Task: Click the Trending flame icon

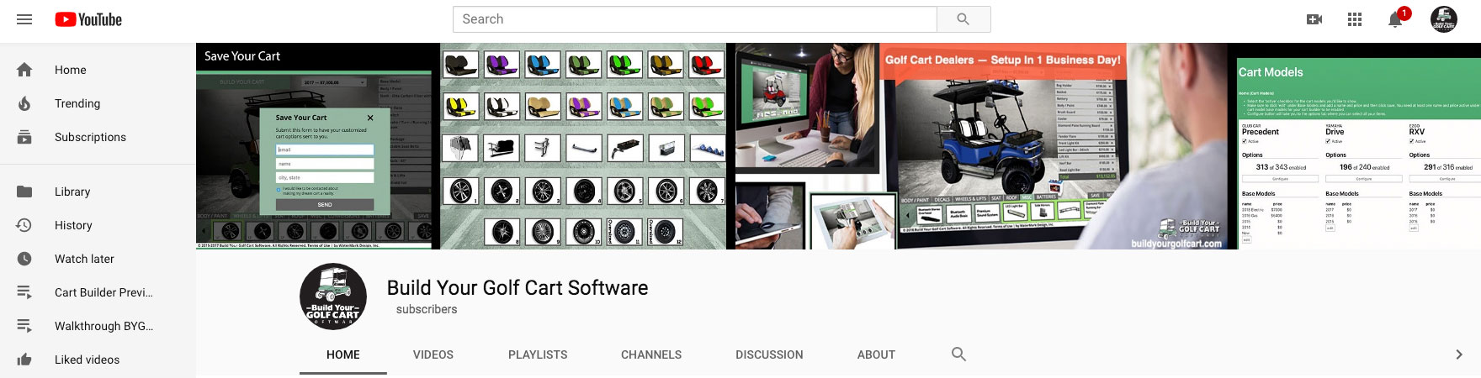Action: [24, 103]
